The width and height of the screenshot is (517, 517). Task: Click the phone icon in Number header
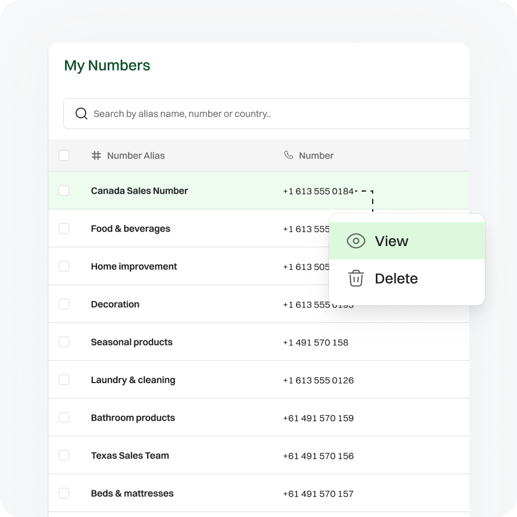[x=289, y=155]
